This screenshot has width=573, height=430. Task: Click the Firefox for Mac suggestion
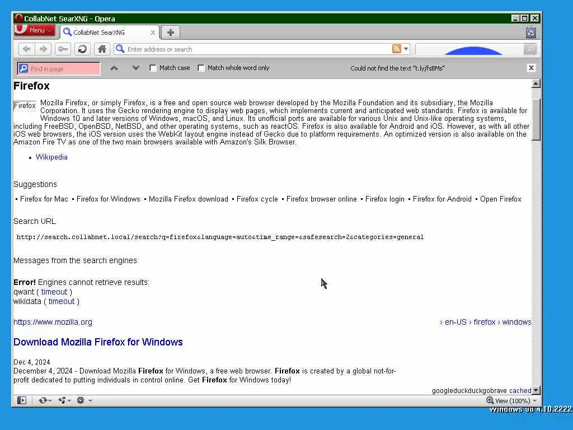pos(44,199)
